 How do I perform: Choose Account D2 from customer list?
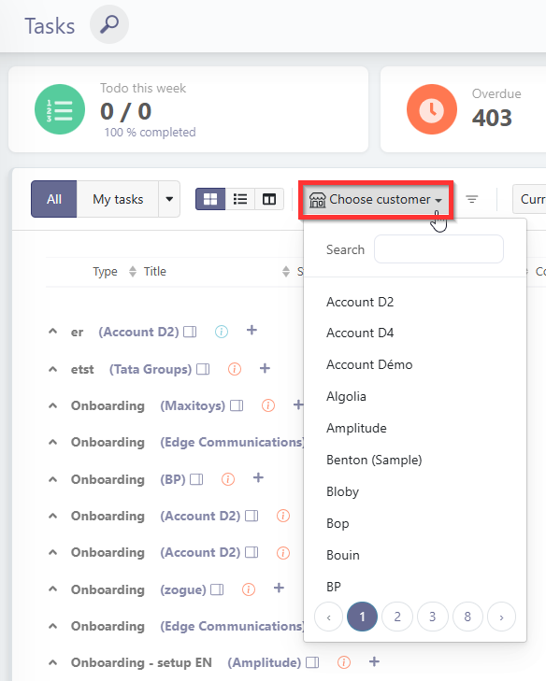tap(360, 302)
